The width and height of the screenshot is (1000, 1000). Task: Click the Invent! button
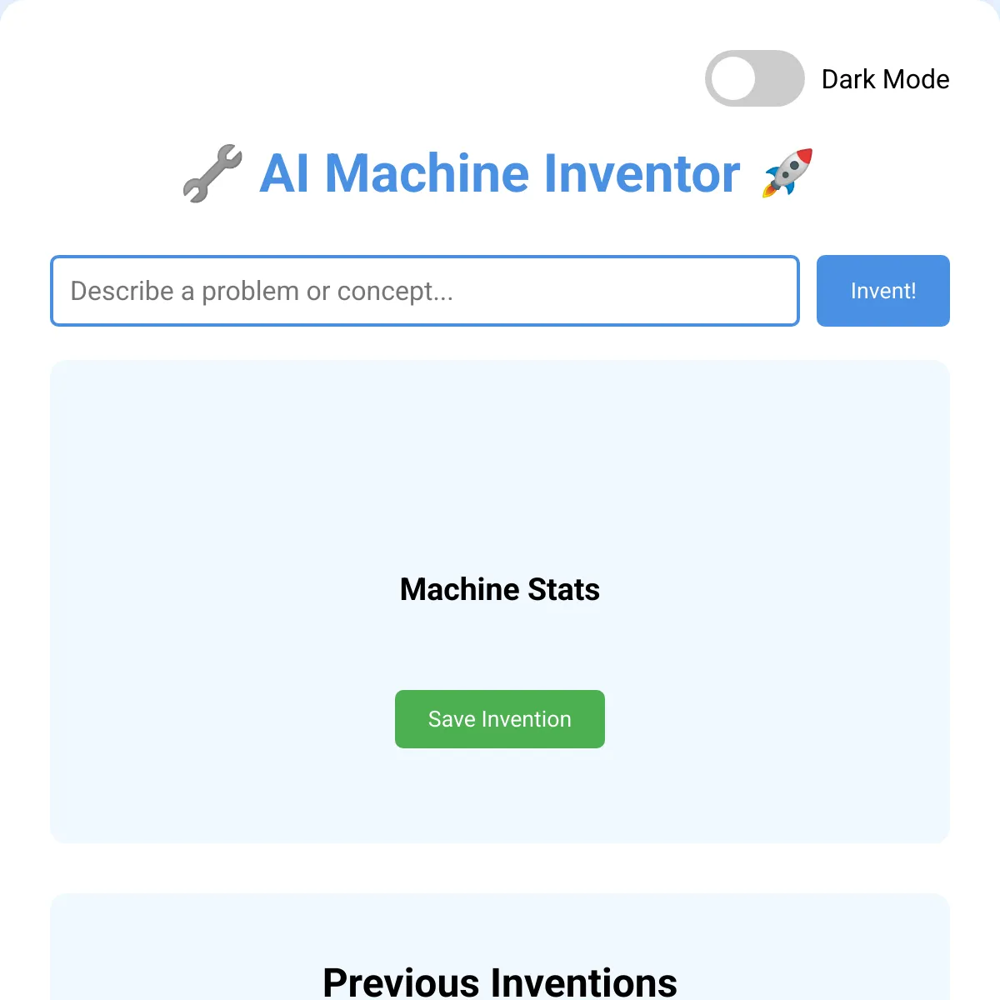(x=883, y=291)
